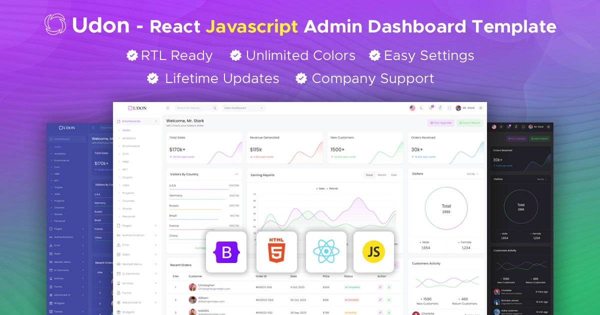This screenshot has height=315, width=600.
Task: Click the UDON logo in the white dashboard sidebar
Action: (x=137, y=108)
